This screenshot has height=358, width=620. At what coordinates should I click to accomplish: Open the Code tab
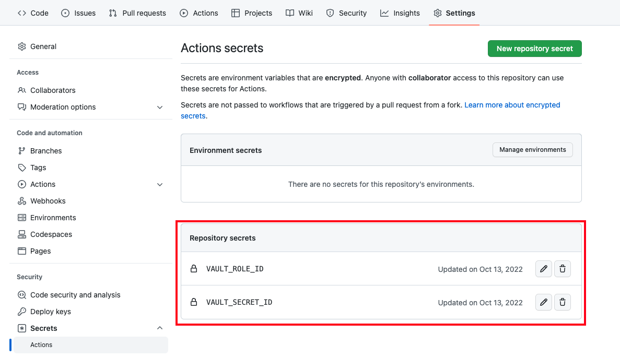click(x=33, y=13)
